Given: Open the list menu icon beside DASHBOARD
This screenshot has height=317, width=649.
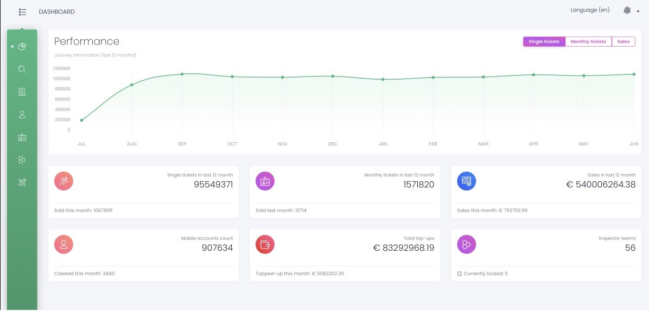Looking at the screenshot, I should tap(22, 11).
